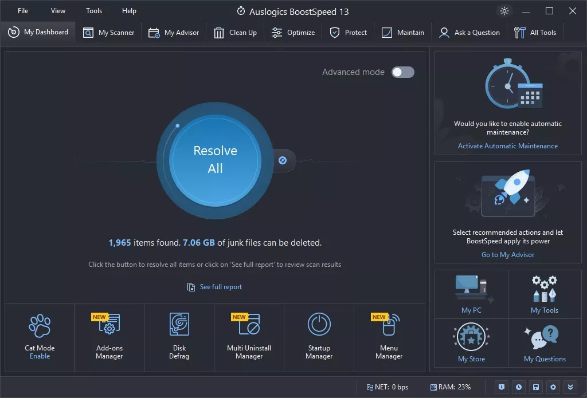This screenshot has width=587, height=398.
Task: Launch the Protect tool
Action: coord(348,32)
